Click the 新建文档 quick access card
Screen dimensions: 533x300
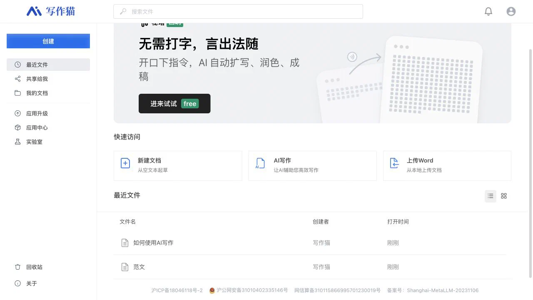(178, 166)
